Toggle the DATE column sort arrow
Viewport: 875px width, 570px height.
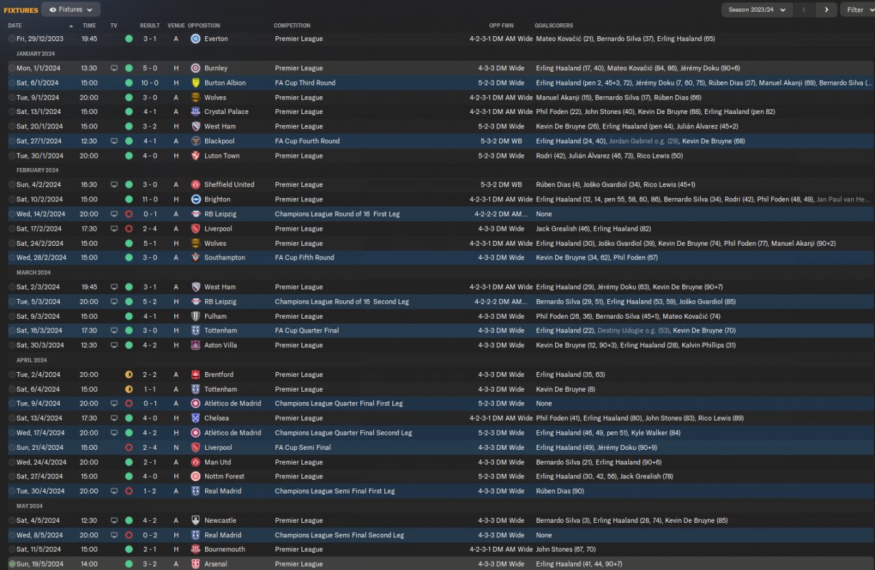(x=71, y=26)
